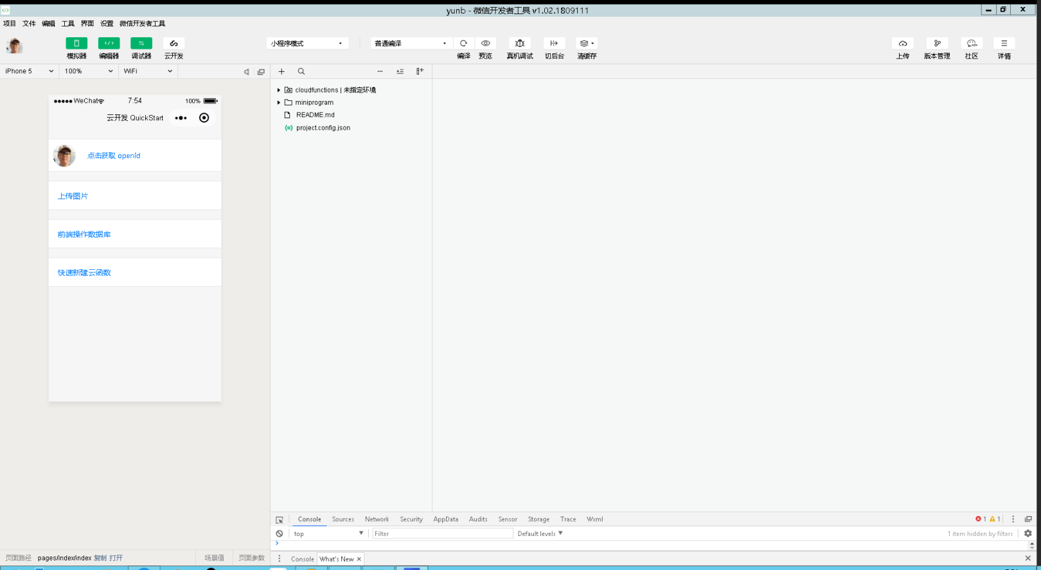Open the top context dropdown
The image size is (1041, 570).
coord(328,533)
